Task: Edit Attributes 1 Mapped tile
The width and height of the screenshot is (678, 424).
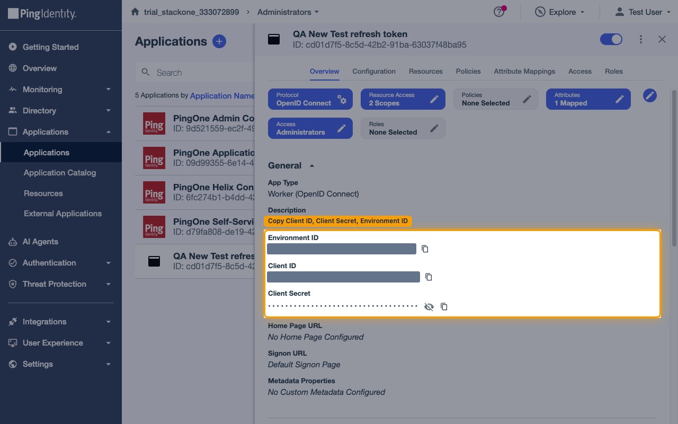Action: [x=588, y=99]
